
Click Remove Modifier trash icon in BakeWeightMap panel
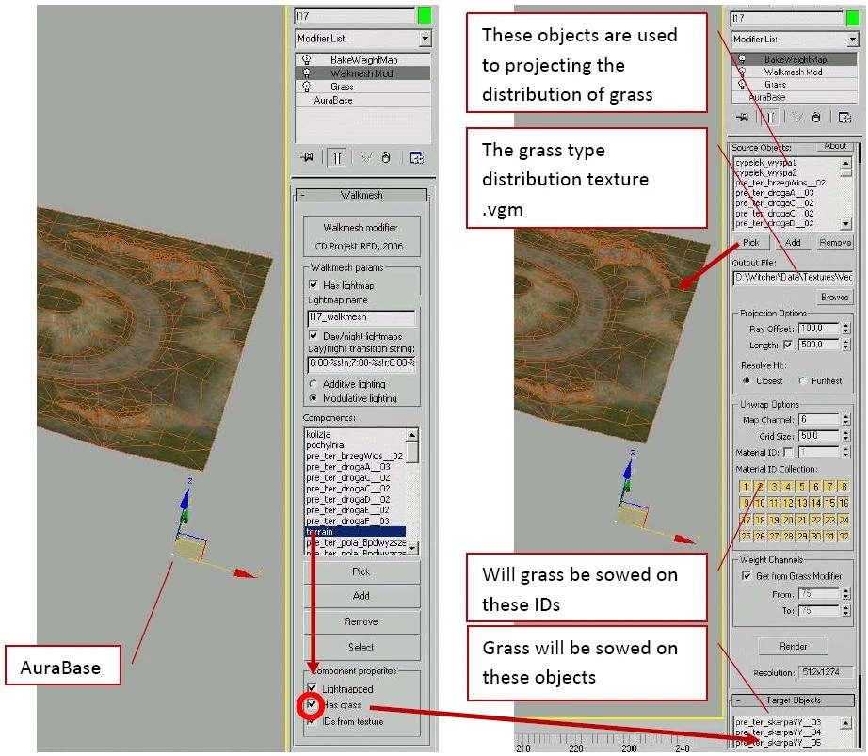pos(816,118)
